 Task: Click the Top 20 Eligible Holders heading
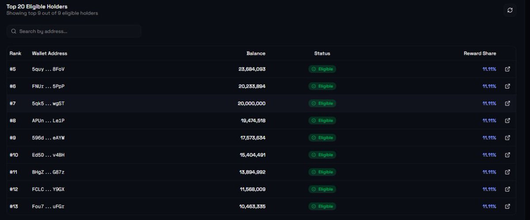(x=37, y=6)
